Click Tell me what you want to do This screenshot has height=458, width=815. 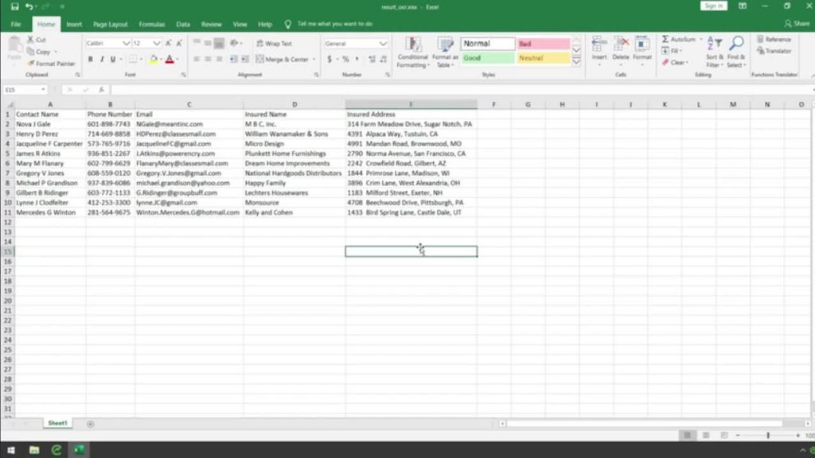click(x=335, y=24)
